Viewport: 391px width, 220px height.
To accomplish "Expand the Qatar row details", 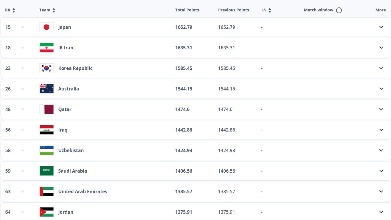I will tap(381, 109).
